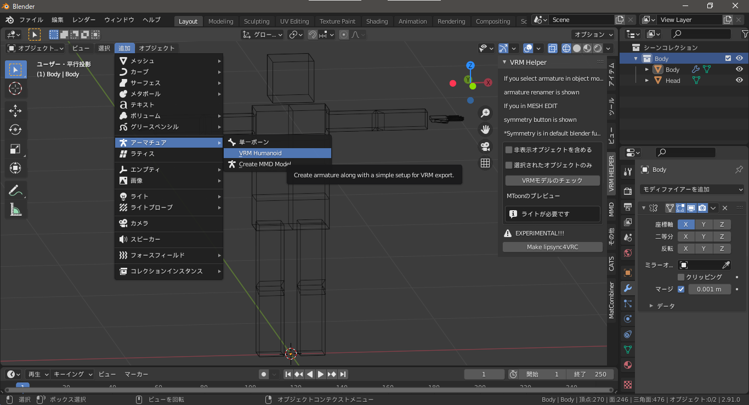Viewport: 749px width, 405px height.
Task: Click the カメラ entry in Add menu
Action: (169, 223)
